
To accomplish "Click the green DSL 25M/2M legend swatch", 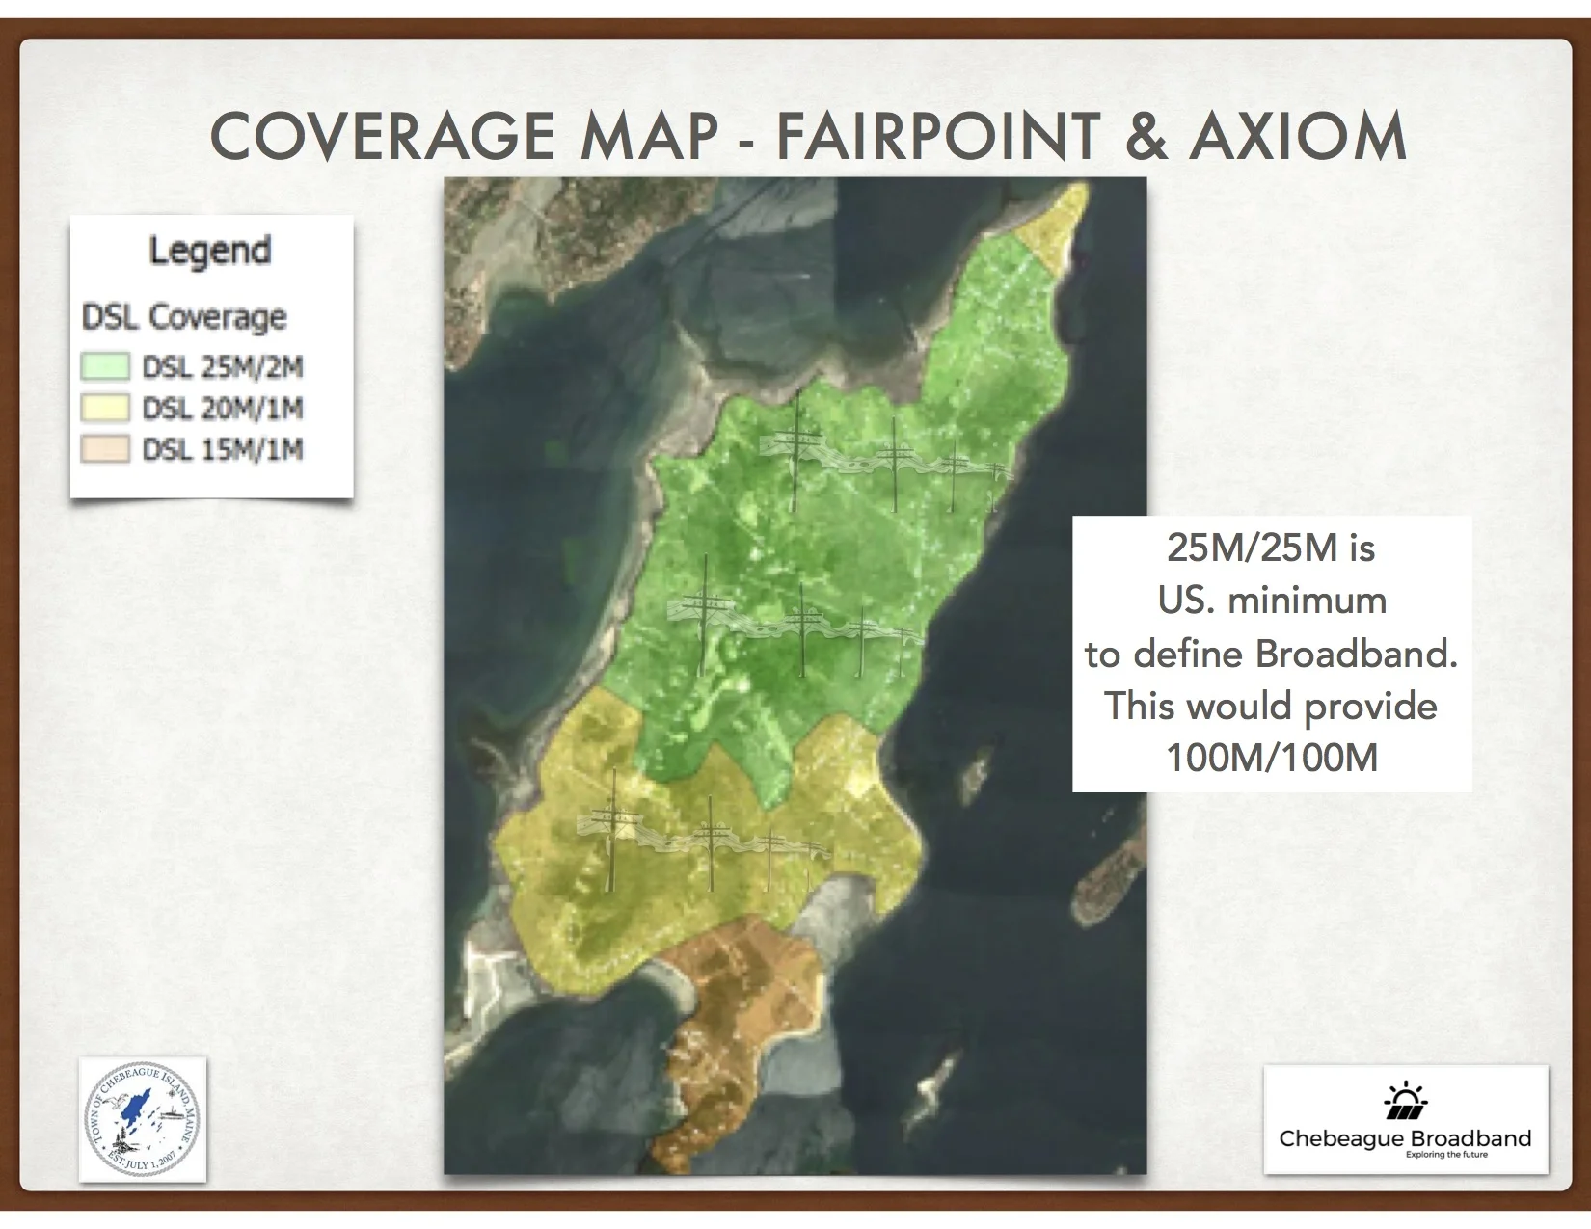I will [106, 367].
